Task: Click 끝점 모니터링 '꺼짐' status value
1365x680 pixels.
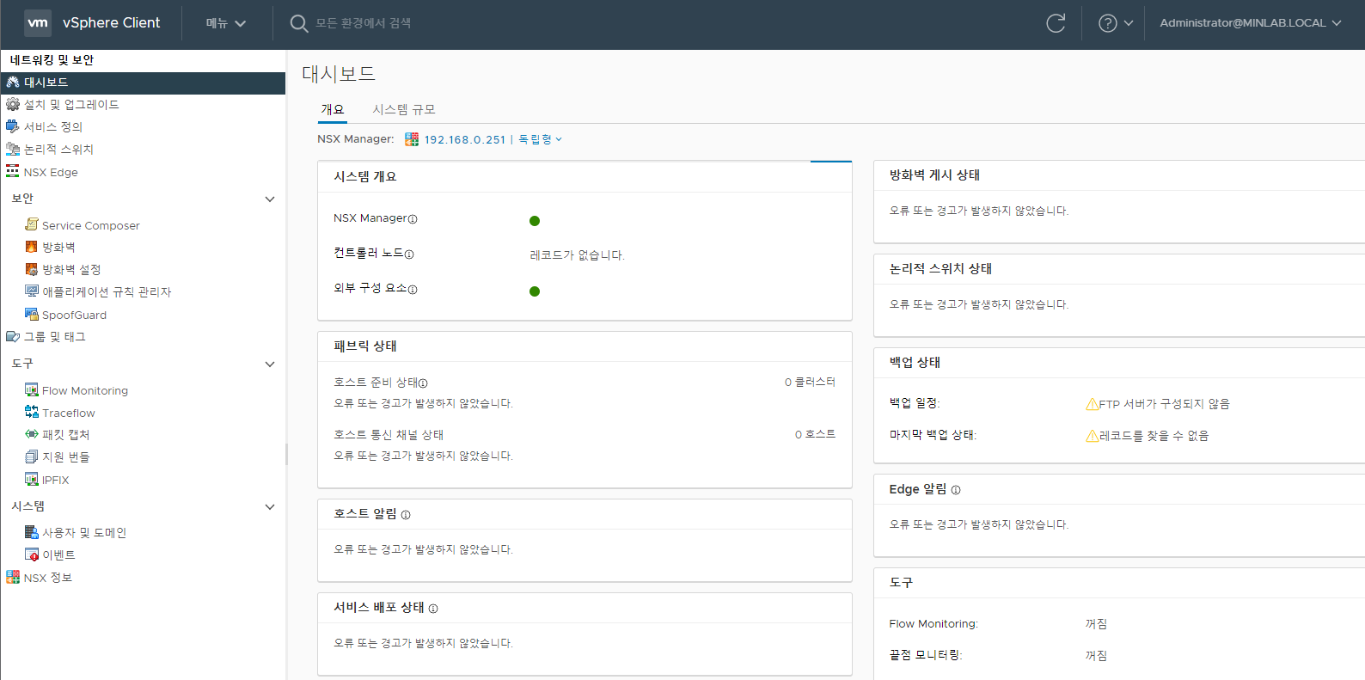Action: [1096, 656]
